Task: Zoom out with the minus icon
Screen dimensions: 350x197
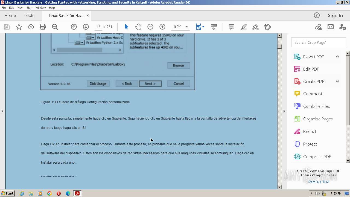Action: [150, 27]
